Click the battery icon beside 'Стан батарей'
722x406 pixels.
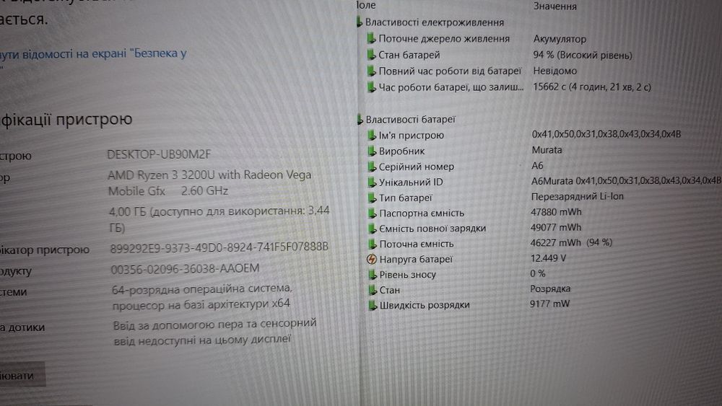point(372,55)
